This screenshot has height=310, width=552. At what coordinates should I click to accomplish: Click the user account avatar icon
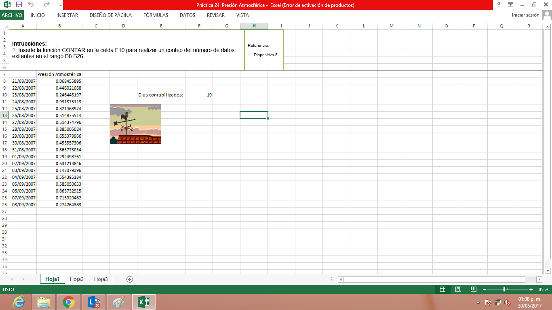pos(547,15)
